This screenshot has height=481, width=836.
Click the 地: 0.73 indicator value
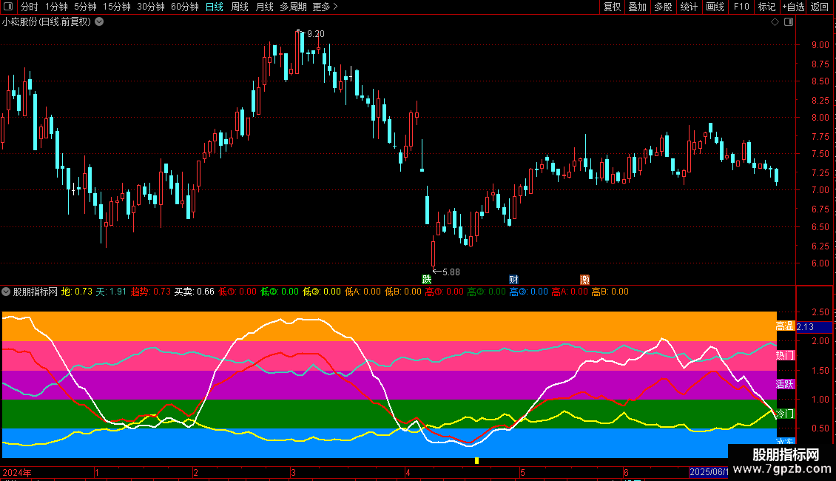tap(77, 292)
